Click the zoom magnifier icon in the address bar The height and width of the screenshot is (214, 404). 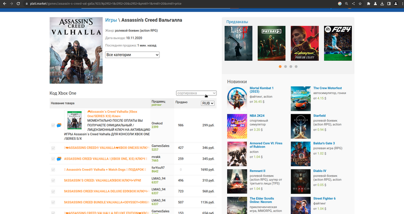pyautogui.click(x=346, y=4)
